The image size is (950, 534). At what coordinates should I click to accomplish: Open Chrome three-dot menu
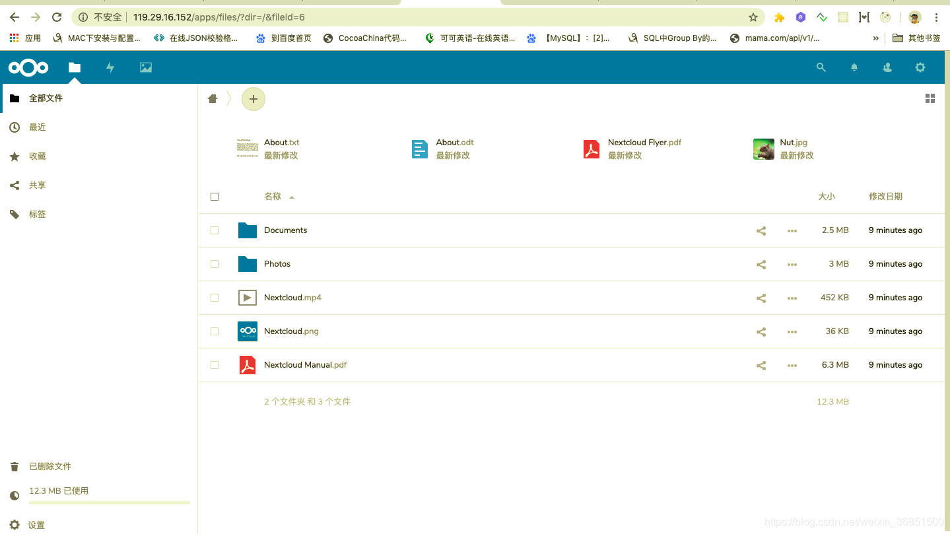tap(936, 17)
